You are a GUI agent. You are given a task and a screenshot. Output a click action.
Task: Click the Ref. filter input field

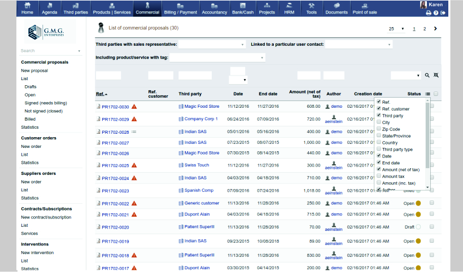click(x=108, y=75)
